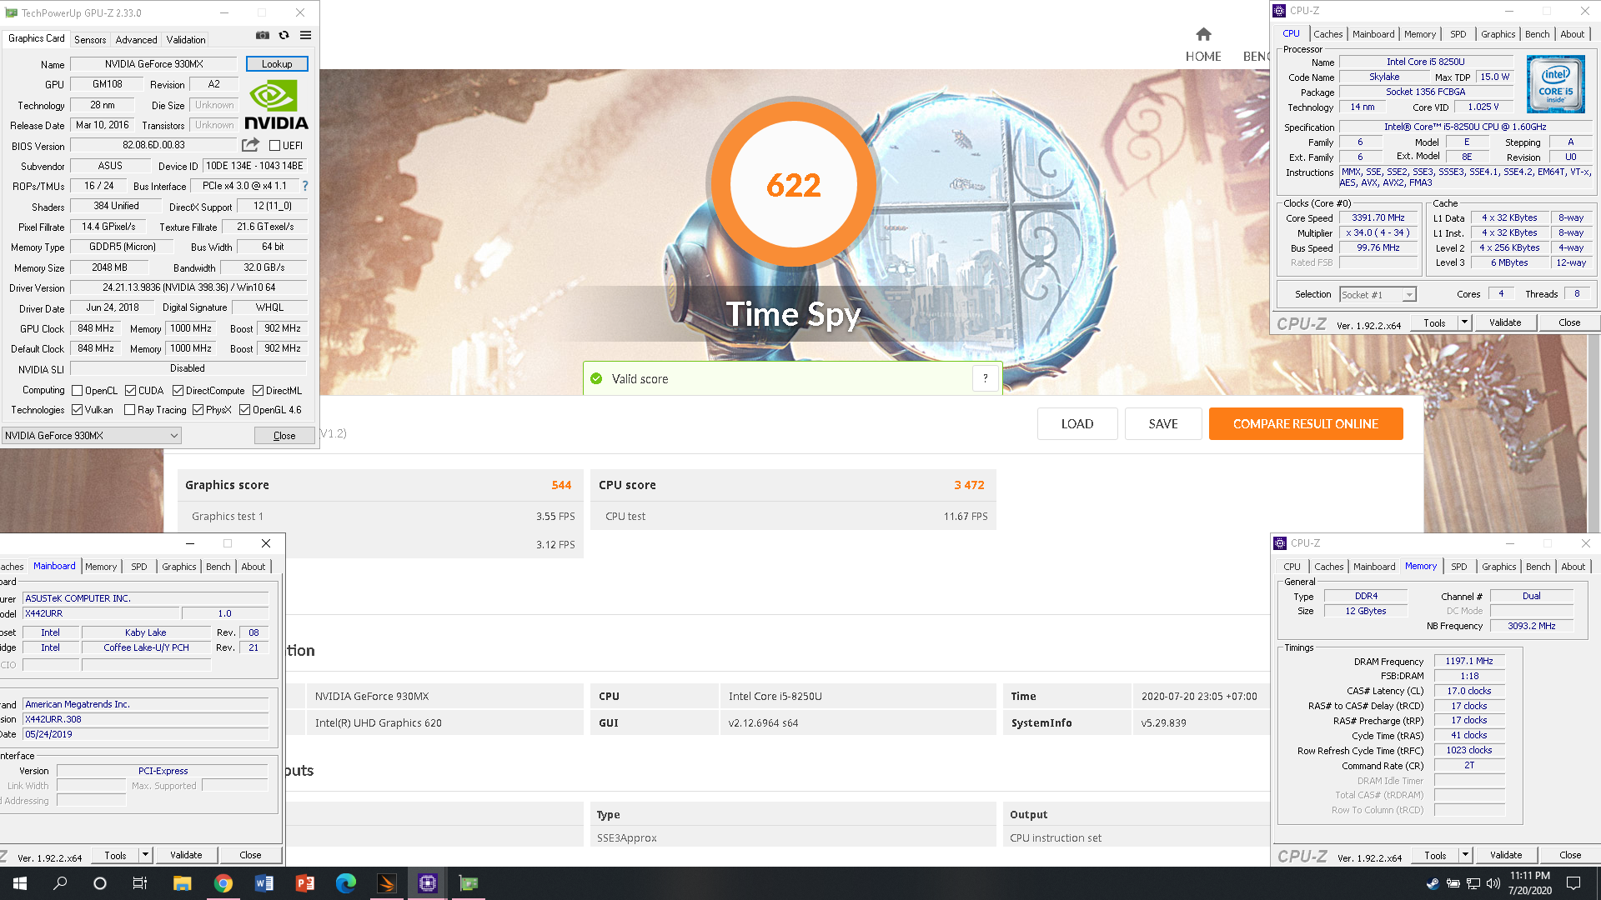Open Validation tab in GPU-Z

[186, 40]
